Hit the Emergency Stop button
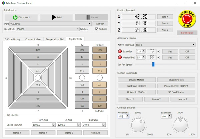This screenshot has height=139, width=200. click(x=187, y=19)
